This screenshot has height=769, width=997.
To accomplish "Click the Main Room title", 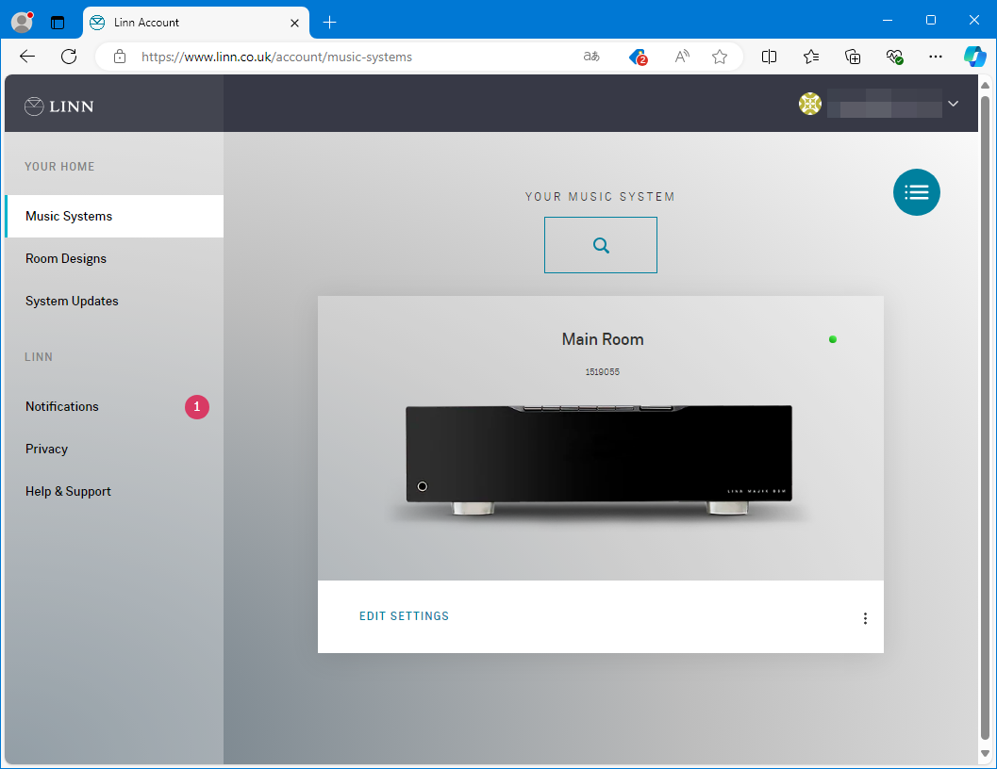I will (603, 339).
